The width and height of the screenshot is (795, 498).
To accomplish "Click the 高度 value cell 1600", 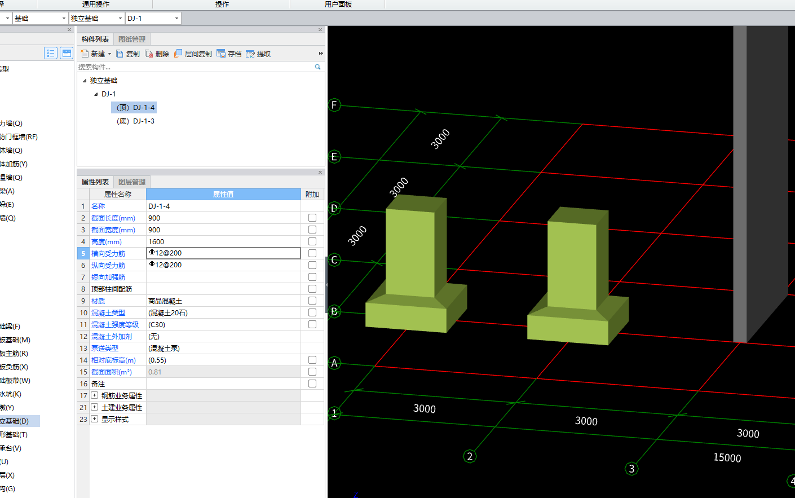I will point(223,241).
